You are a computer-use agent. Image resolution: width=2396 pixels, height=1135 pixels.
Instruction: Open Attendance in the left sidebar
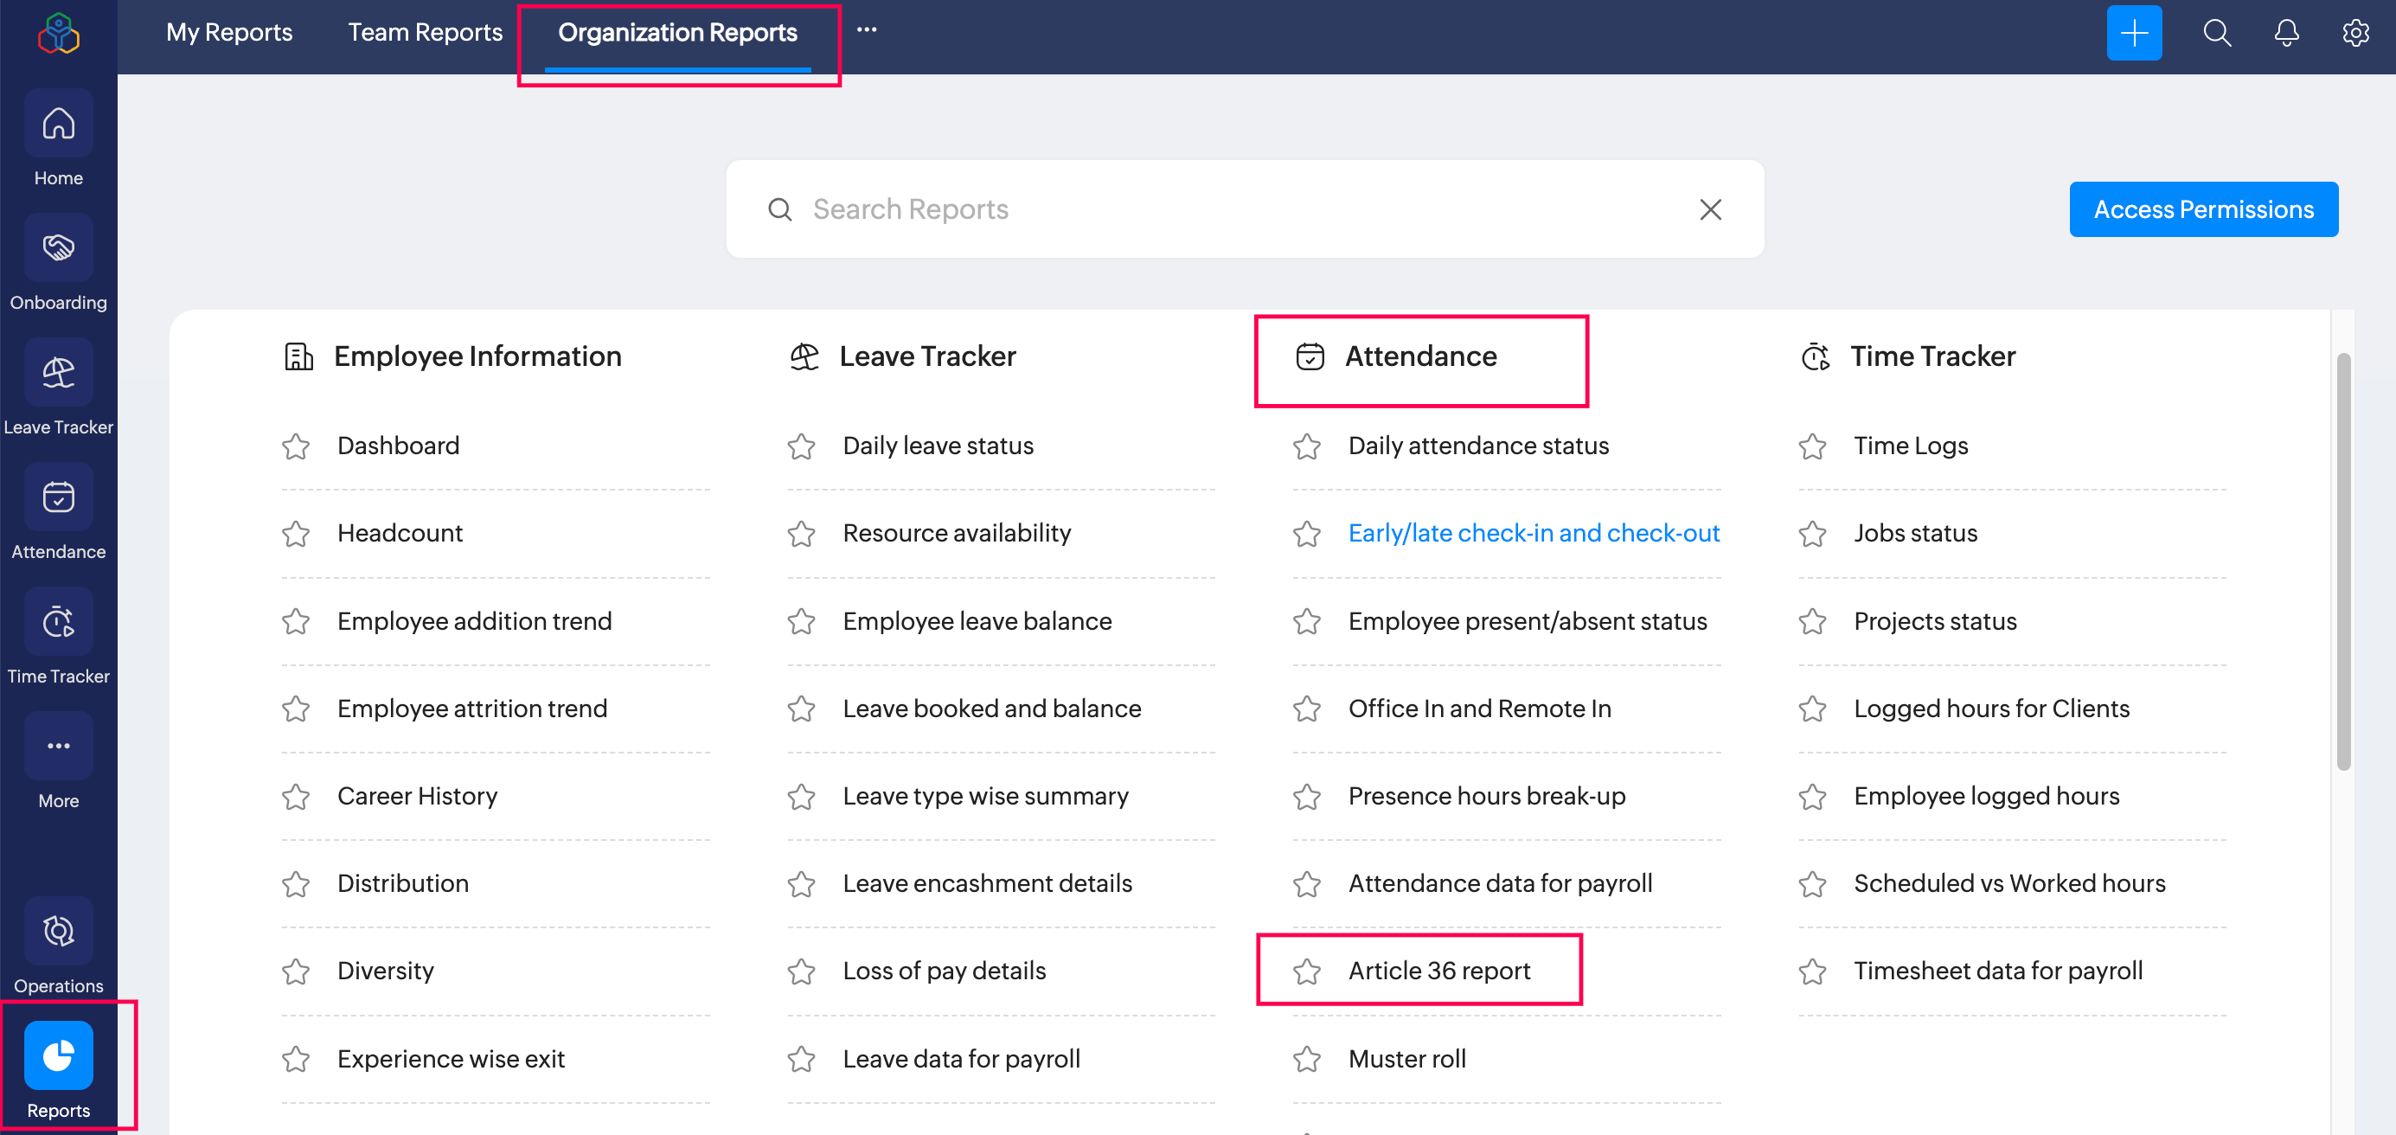pyautogui.click(x=59, y=497)
